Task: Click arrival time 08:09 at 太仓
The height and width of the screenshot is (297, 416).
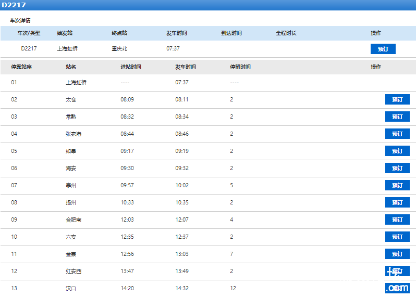Action: click(x=127, y=99)
